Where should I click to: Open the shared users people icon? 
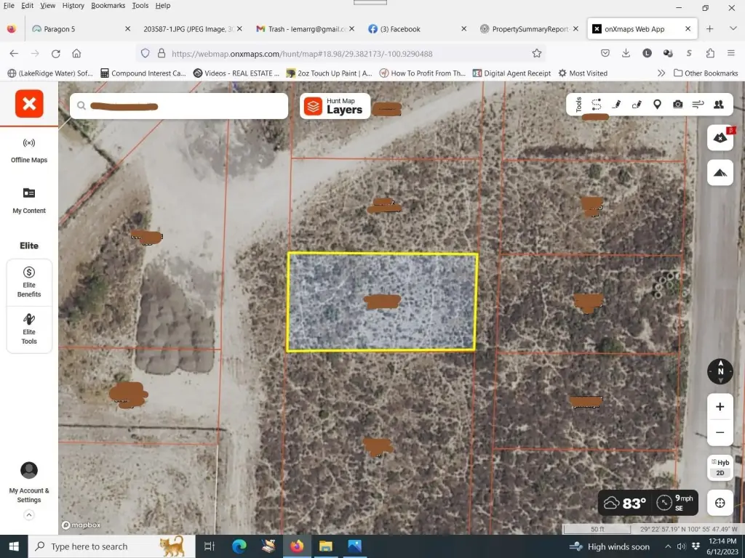[x=719, y=105]
